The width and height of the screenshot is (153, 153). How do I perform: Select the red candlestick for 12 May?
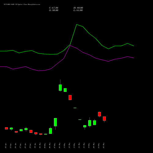pyautogui.click(x=70, y=98)
